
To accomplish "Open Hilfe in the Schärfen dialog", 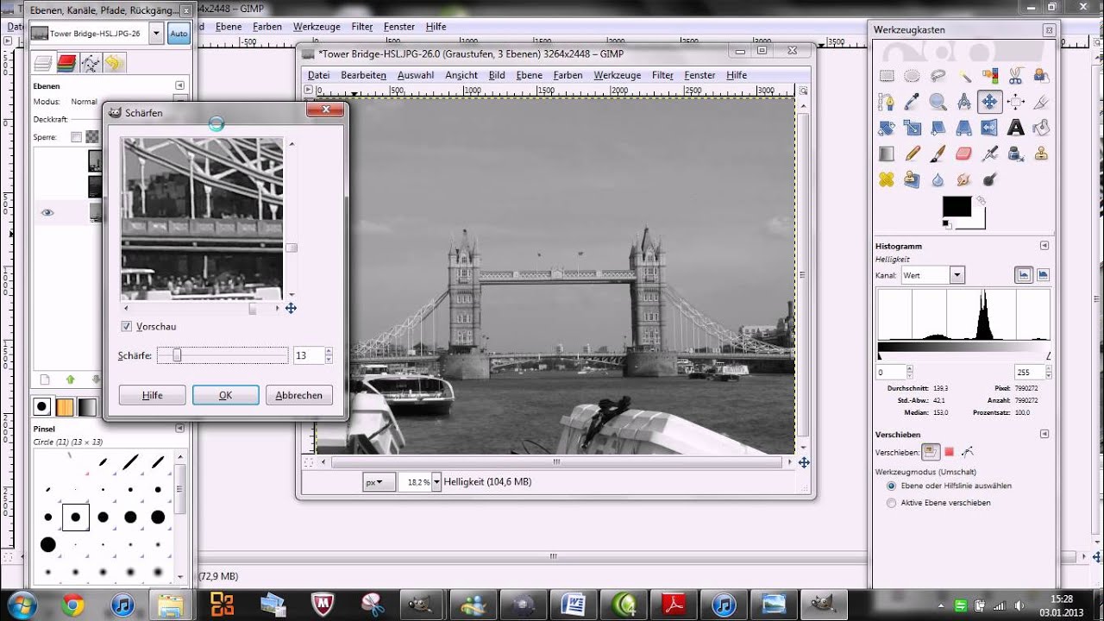I will pos(152,395).
